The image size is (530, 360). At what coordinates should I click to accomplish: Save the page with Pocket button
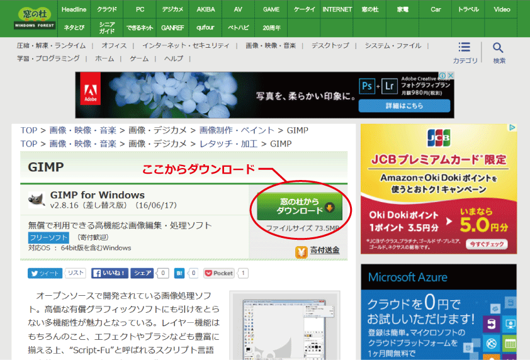click(x=219, y=273)
